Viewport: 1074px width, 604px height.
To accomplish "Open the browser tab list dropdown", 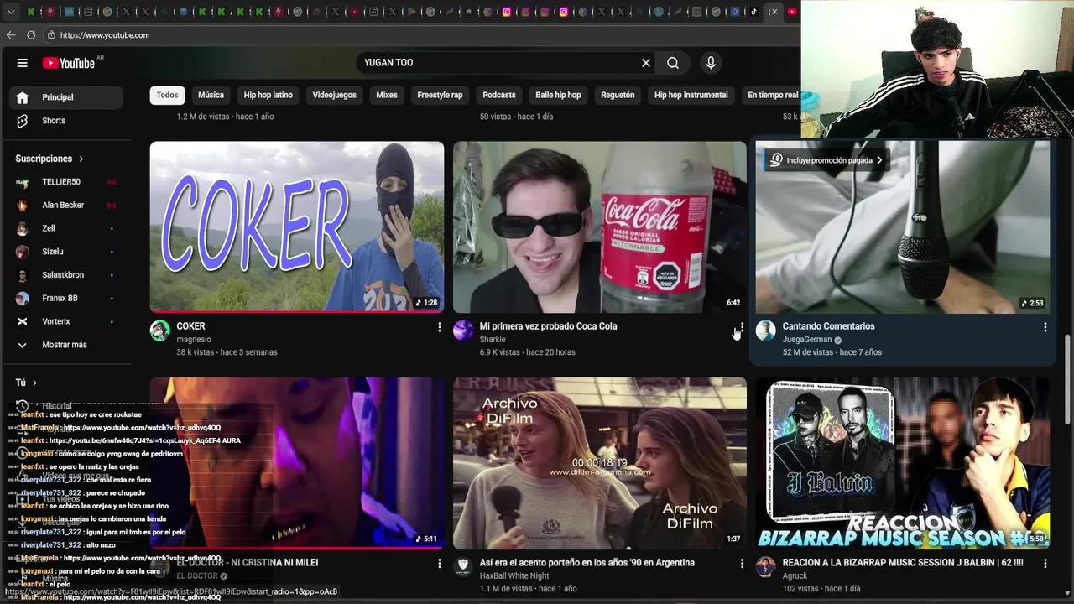I will [11, 12].
